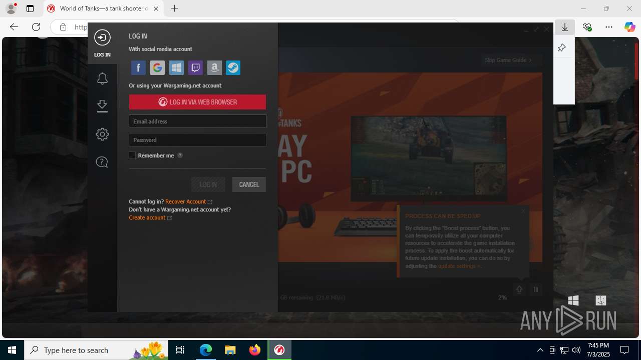641x360 pixels.
Task: Open Firefox from taskbar
Action: coord(254,350)
